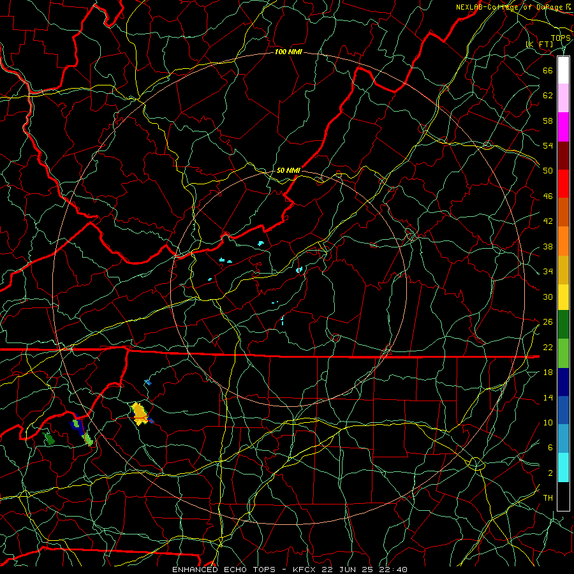Click the "46" legend value
This screenshot has width=574, height=574.
pos(548,196)
